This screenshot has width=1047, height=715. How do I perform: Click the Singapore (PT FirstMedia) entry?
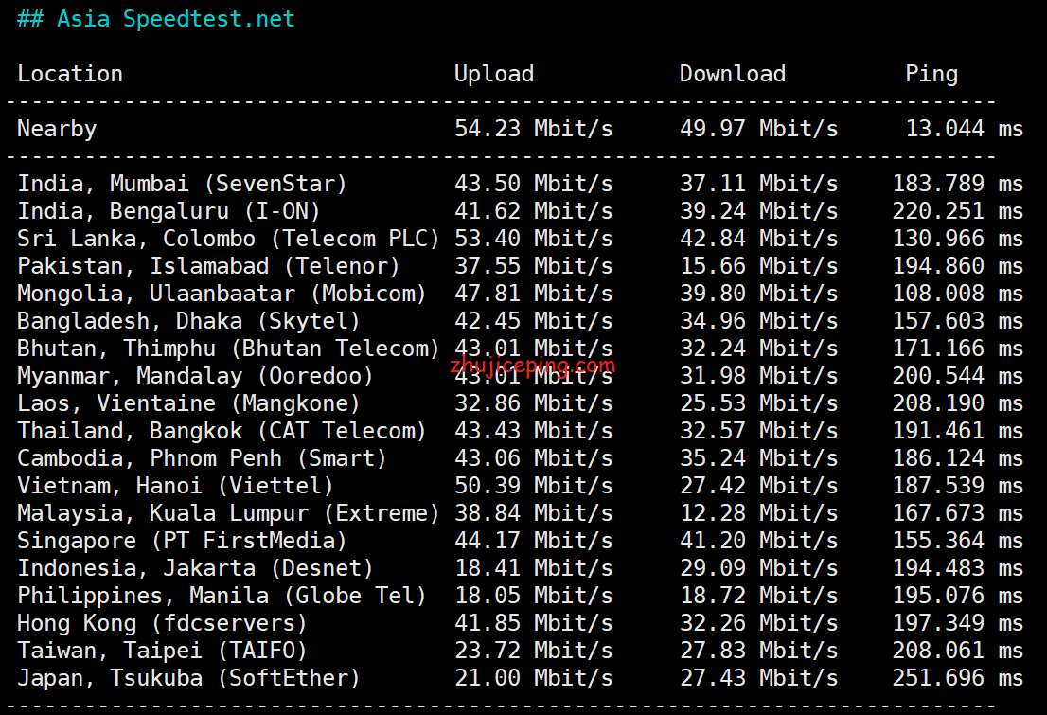182,541
